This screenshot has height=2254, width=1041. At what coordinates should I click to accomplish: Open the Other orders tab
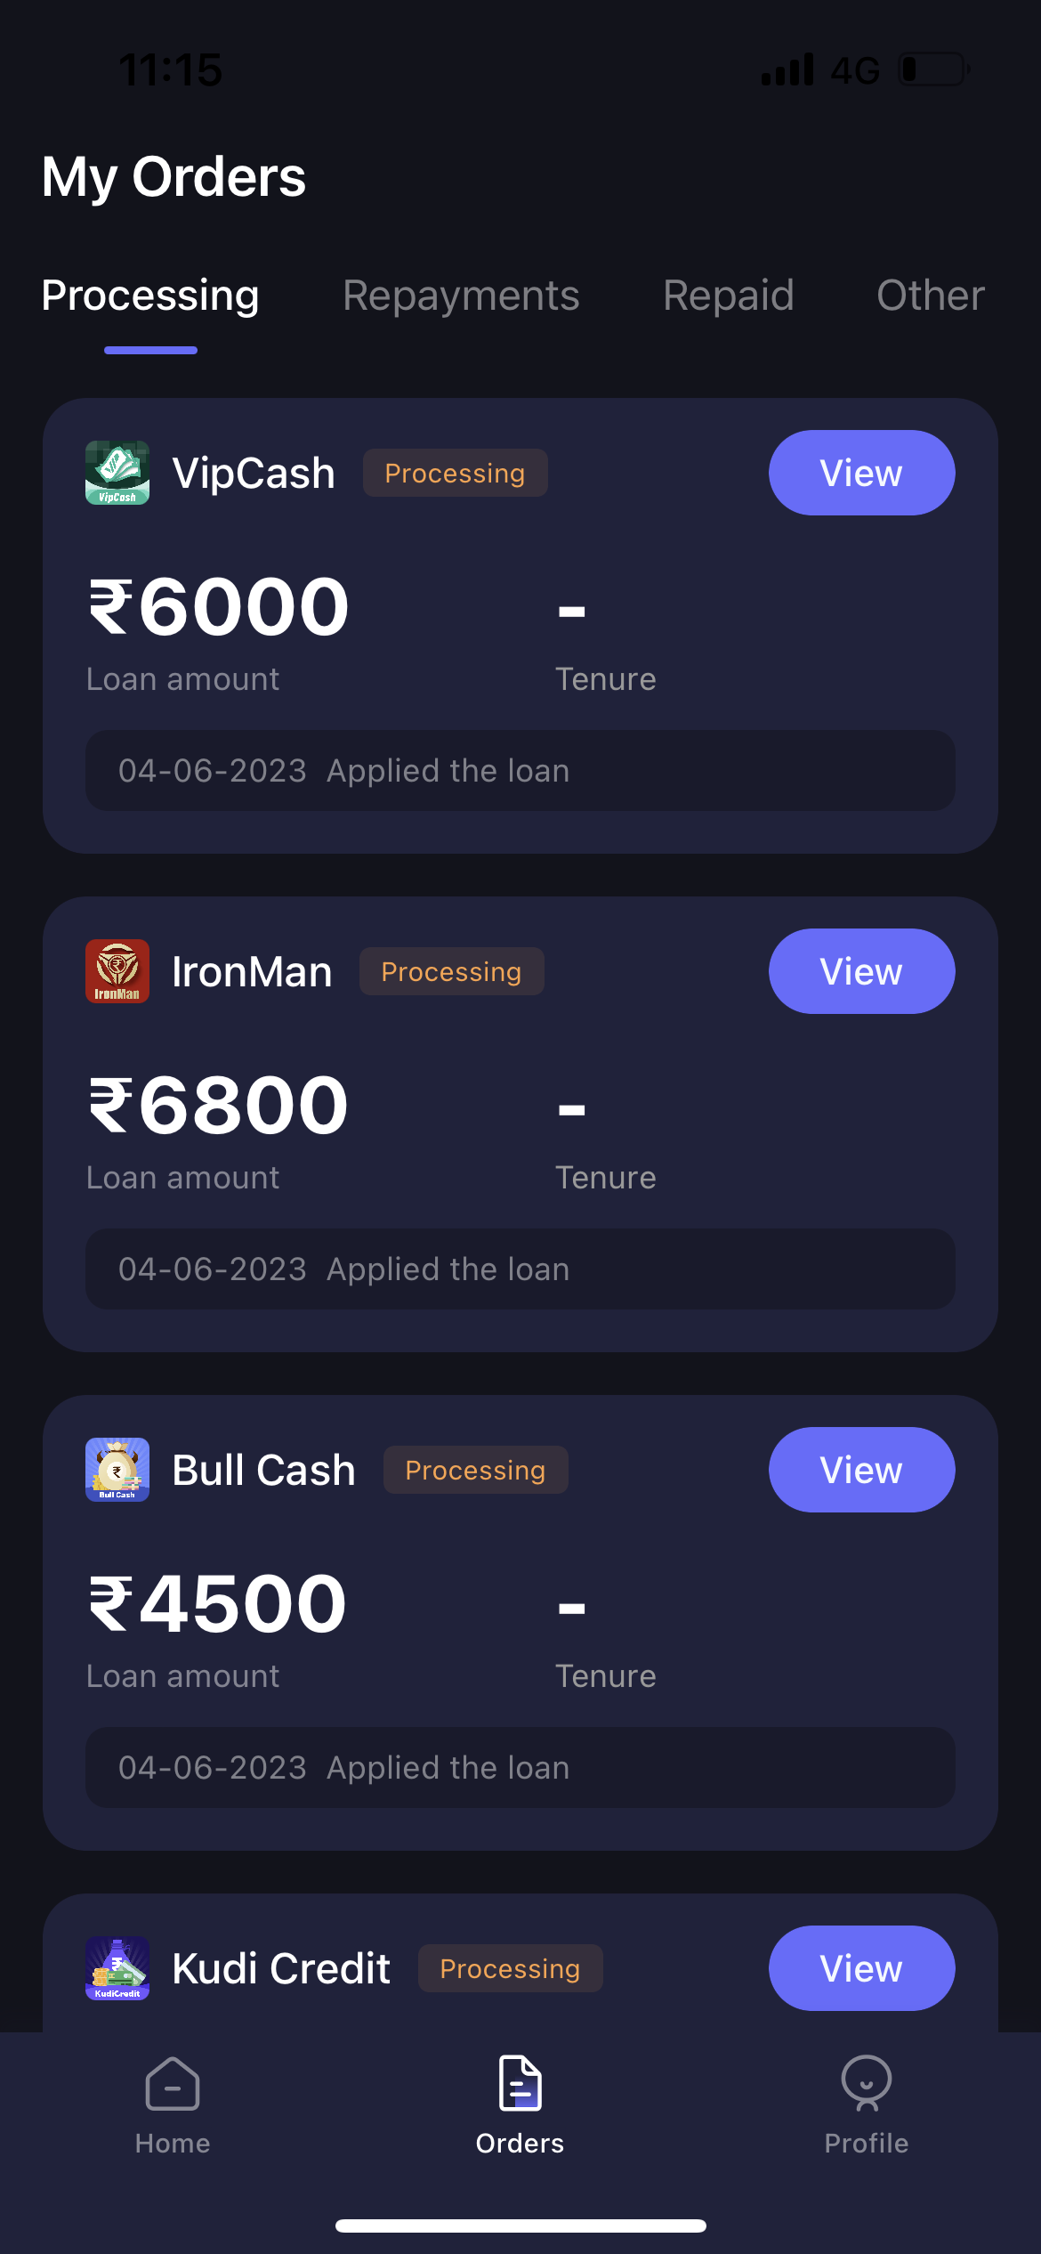931,296
